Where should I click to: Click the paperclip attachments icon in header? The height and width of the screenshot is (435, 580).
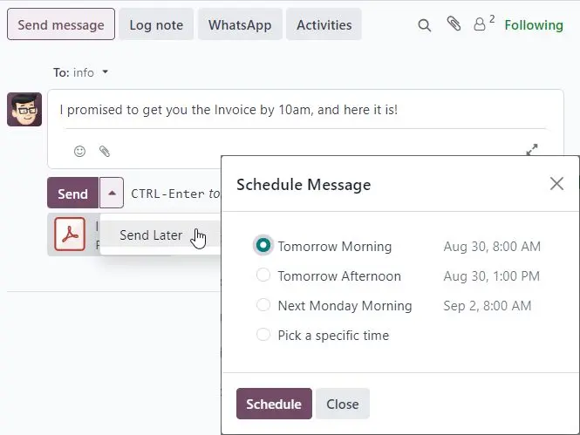[x=454, y=24]
